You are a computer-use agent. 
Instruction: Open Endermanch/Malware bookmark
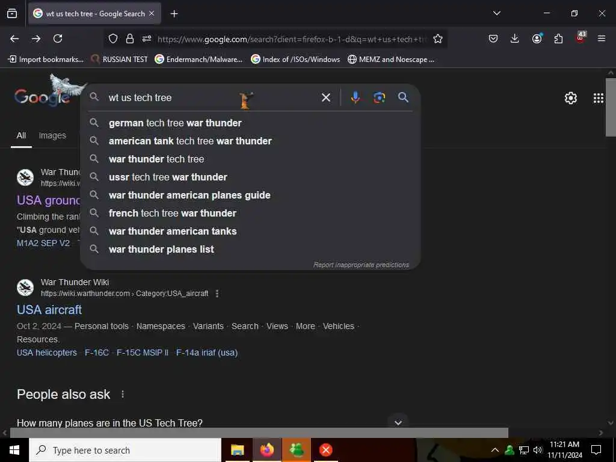(199, 60)
